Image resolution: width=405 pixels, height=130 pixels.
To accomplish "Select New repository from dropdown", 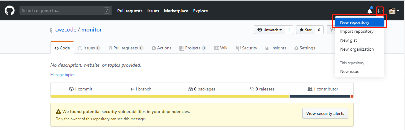I will pyautogui.click(x=360, y=22).
